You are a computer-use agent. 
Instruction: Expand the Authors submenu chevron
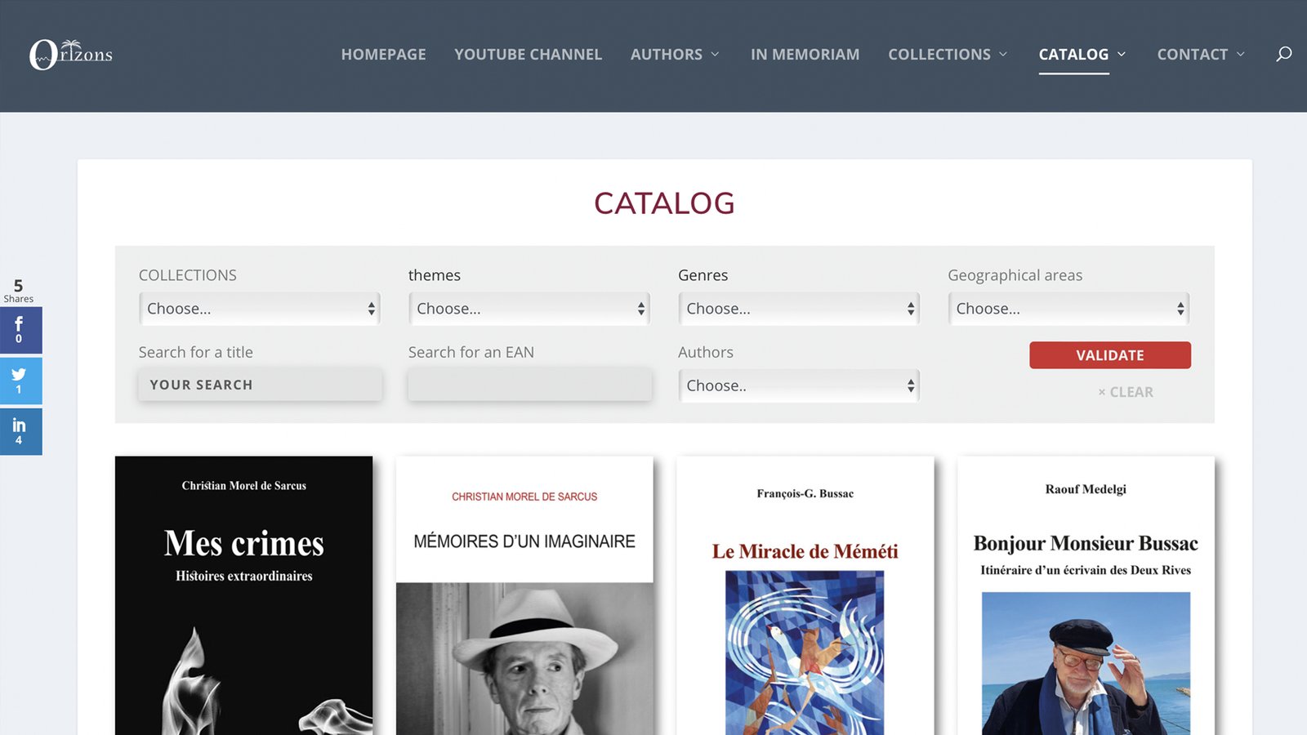click(716, 55)
